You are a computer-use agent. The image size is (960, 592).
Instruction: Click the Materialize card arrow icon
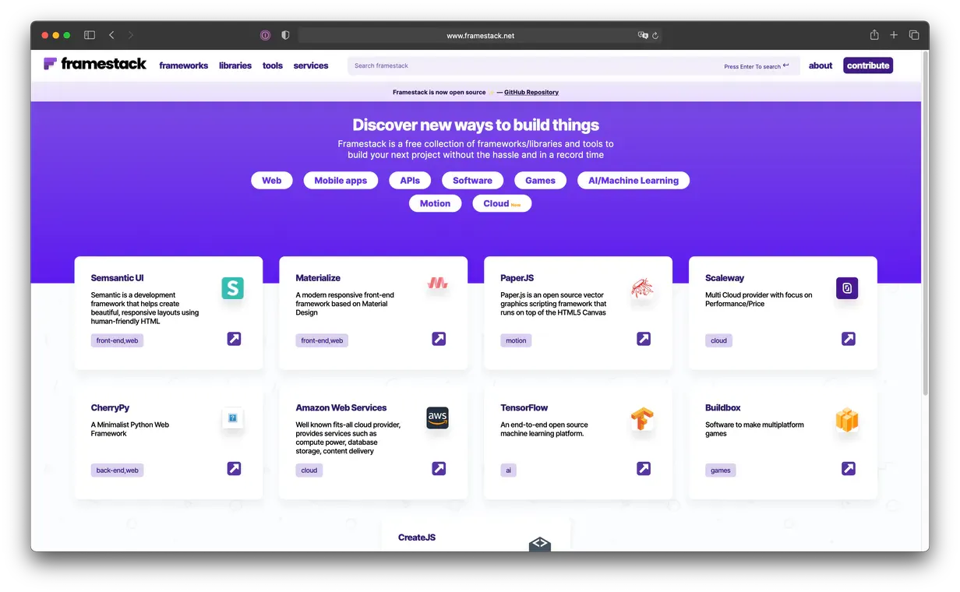tap(439, 339)
